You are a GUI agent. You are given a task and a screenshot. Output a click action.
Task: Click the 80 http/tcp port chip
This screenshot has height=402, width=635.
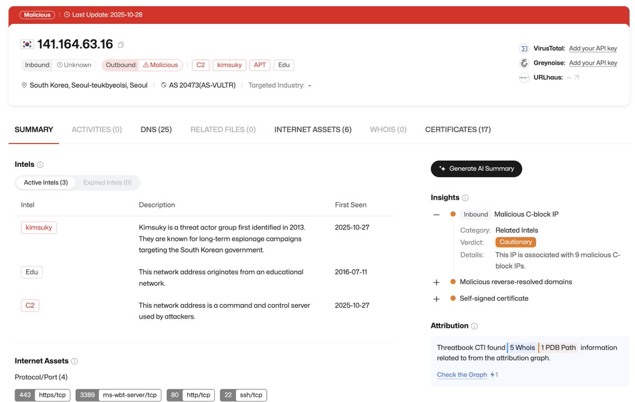pos(190,395)
